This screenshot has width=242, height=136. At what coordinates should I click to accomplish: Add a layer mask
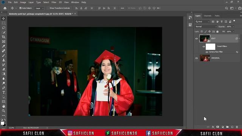click(x=218, y=127)
